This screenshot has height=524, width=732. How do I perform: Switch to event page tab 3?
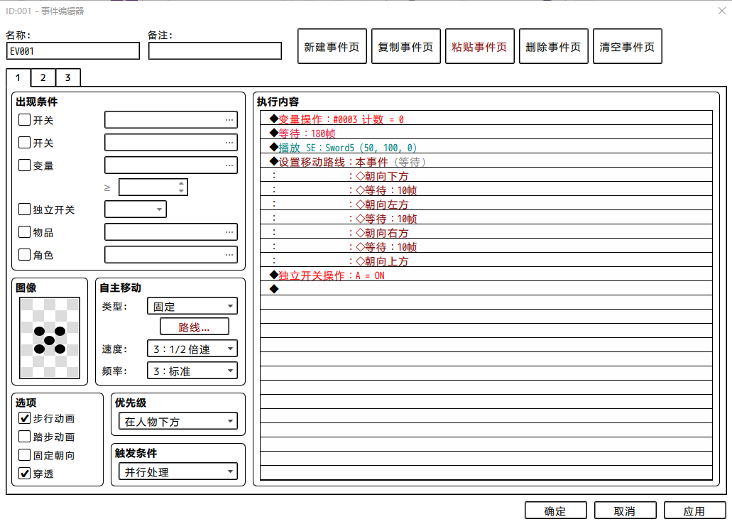[67, 77]
